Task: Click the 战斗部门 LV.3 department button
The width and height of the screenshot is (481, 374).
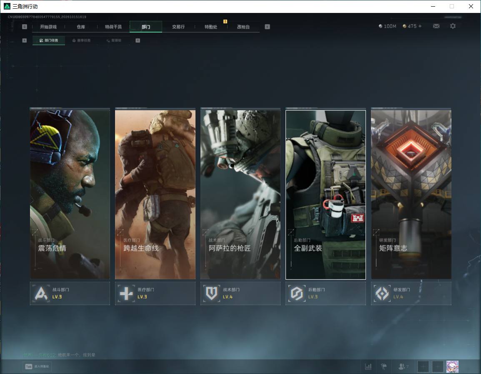Action: click(x=70, y=293)
